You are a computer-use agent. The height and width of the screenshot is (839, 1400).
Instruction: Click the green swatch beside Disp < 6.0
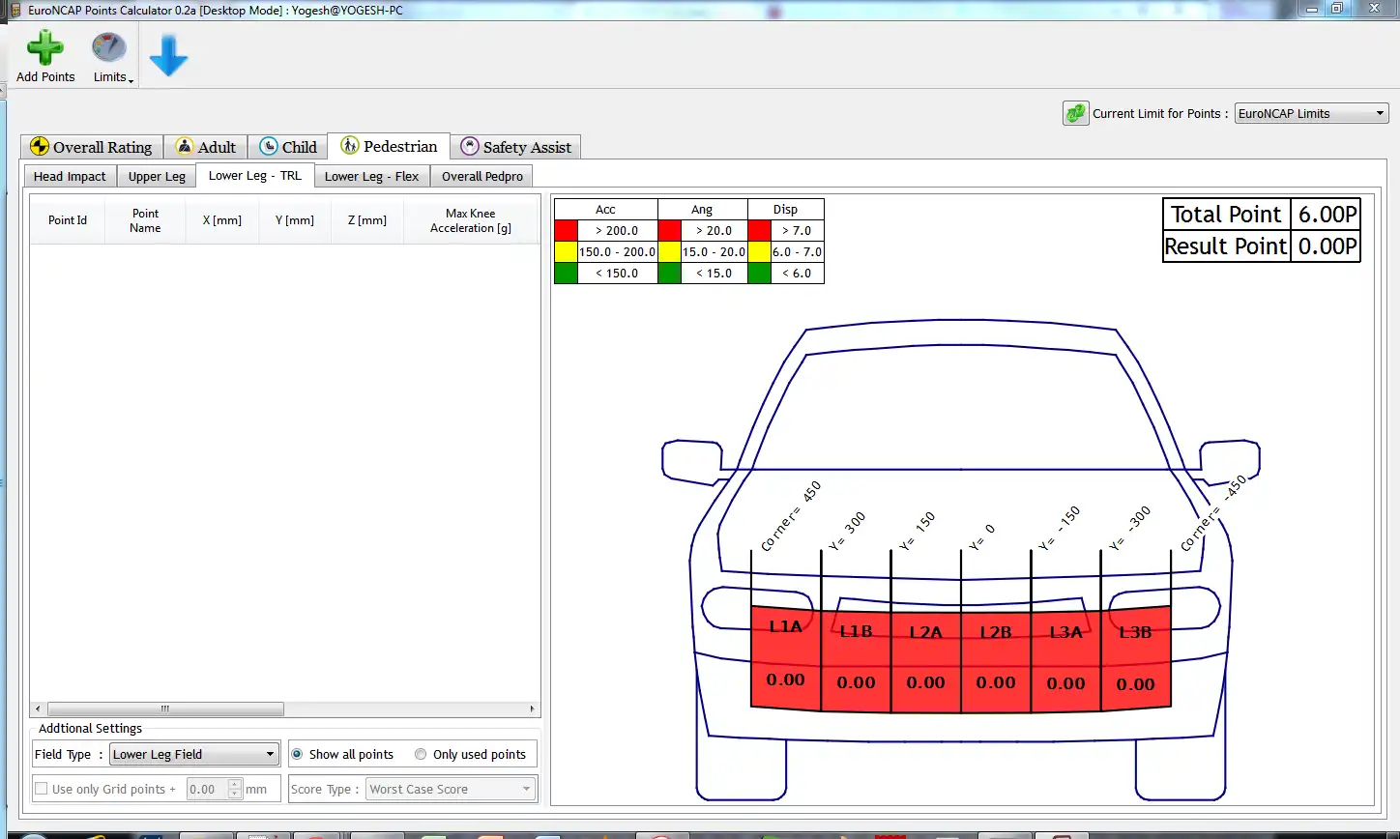759,273
